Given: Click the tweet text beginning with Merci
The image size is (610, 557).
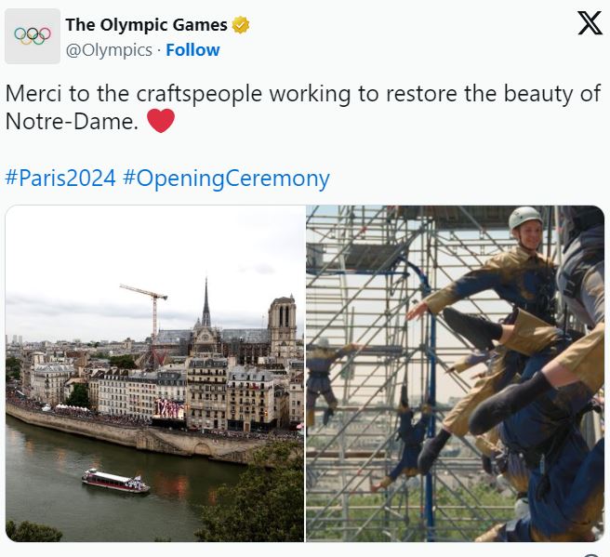Looking at the screenshot, I should coord(303,107).
